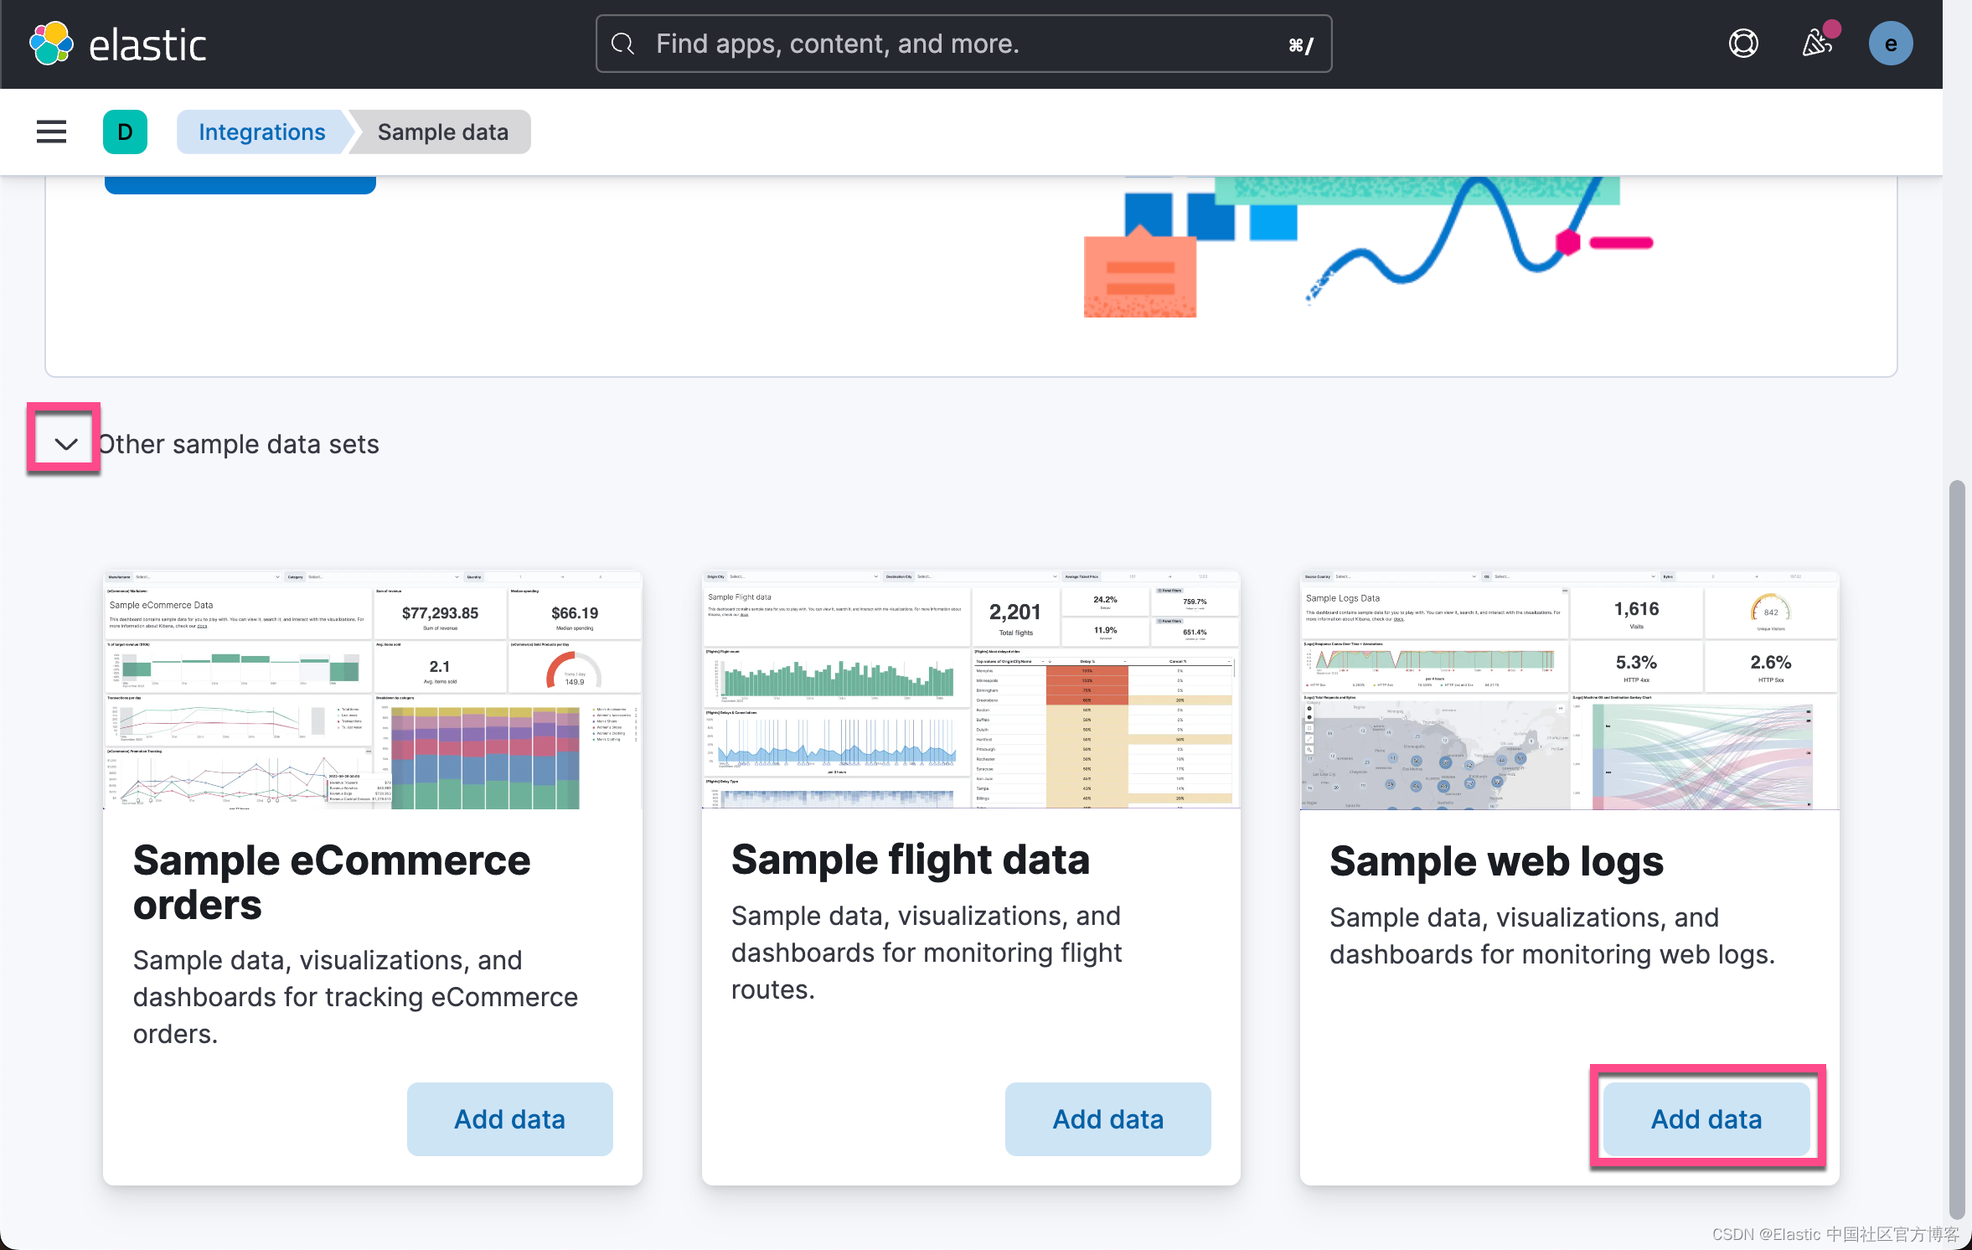The height and width of the screenshot is (1250, 1972).
Task: Click 'Other sample data sets' heading
Action: tap(239, 444)
